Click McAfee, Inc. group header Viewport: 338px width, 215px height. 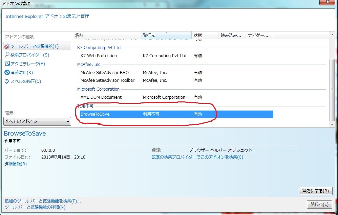[89, 64]
